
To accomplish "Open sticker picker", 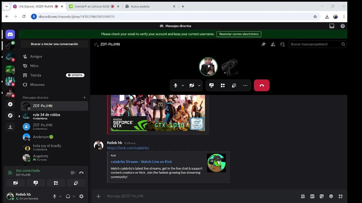I will 322,196.
